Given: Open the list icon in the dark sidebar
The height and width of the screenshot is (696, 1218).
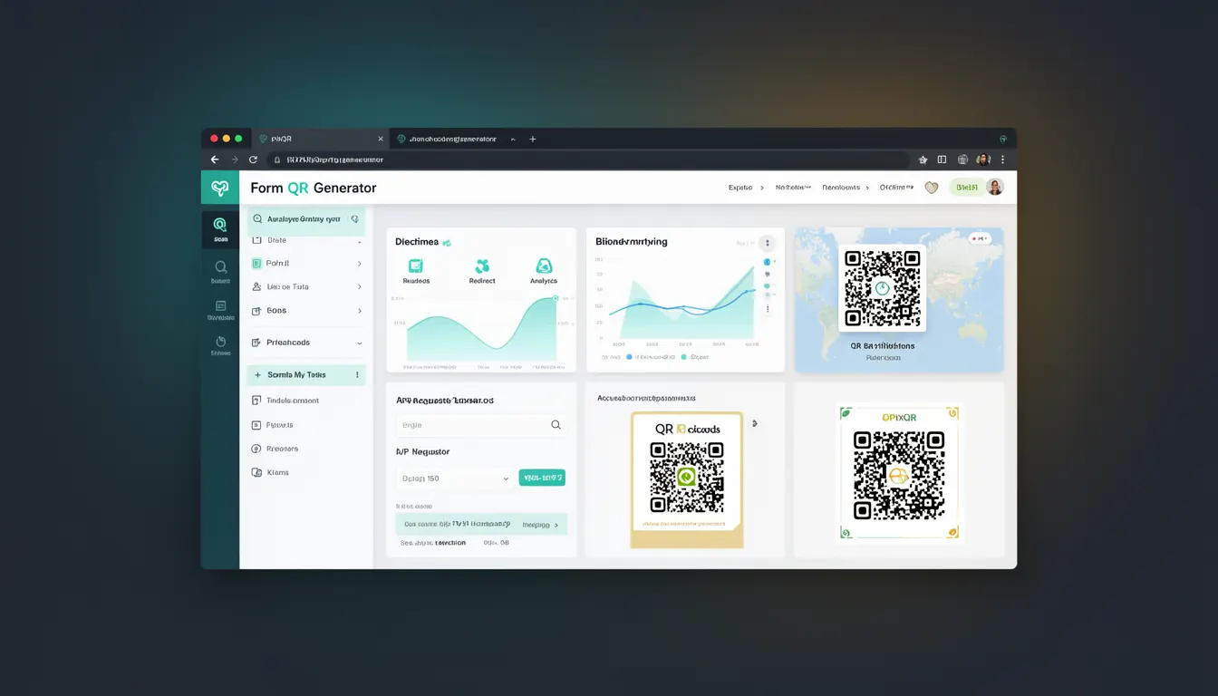Looking at the screenshot, I should pyautogui.click(x=220, y=306).
